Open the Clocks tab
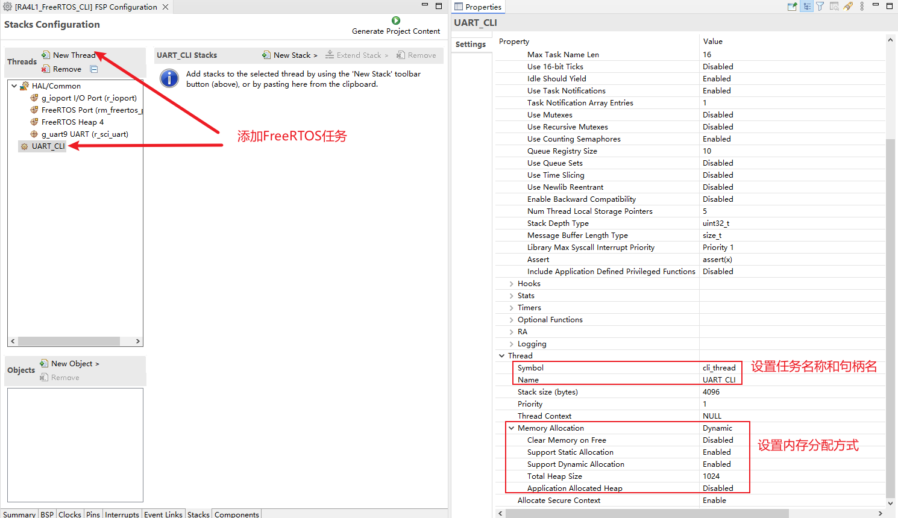The image size is (898, 518). tap(70, 514)
